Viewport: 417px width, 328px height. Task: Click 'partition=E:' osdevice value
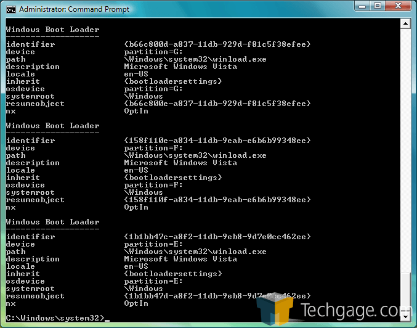click(153, 281)
